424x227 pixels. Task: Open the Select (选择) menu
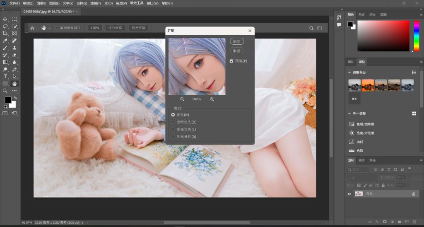(x=82, y=3)
